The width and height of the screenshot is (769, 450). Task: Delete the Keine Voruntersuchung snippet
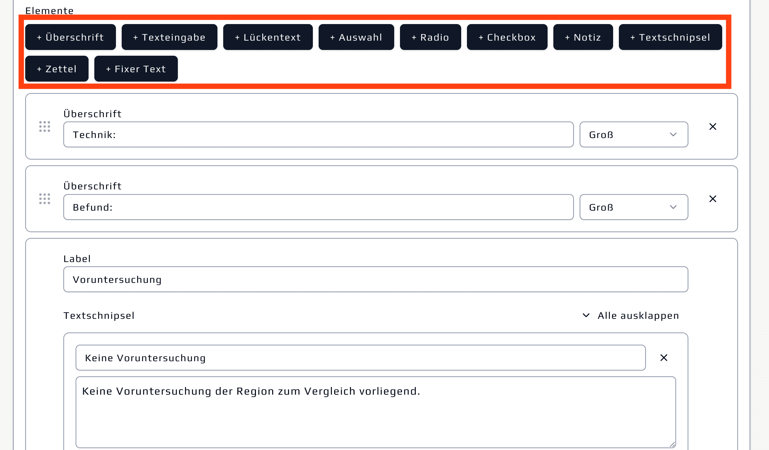tap(664, 358)
